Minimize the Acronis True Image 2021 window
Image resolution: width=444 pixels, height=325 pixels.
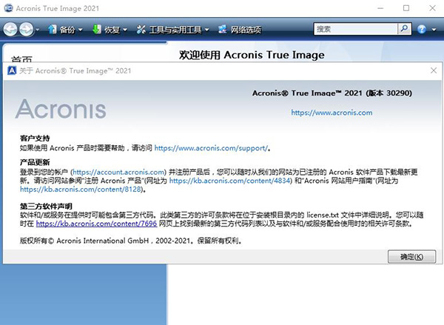[380, 8]
